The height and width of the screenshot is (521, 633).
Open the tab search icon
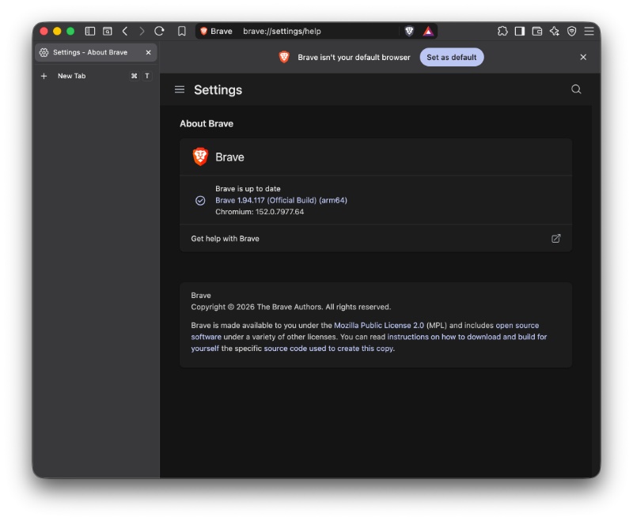[108, 31]
